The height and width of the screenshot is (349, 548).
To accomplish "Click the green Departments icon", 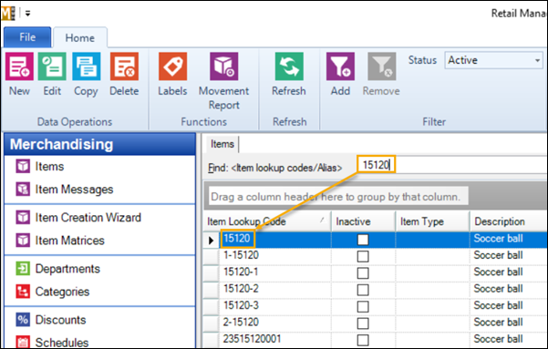I will coord(23,268).
